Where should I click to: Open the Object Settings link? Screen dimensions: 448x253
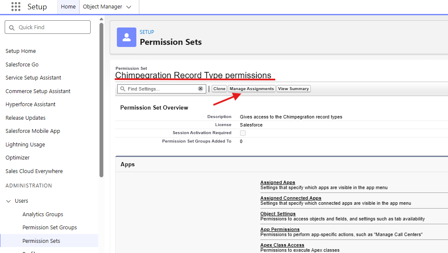(x=278, y=214)
